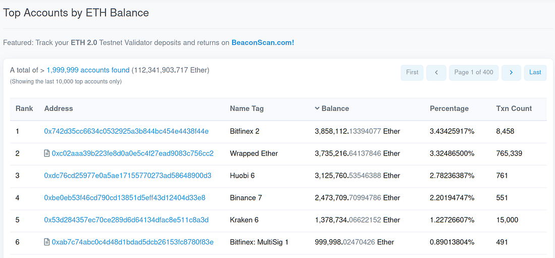
Task: Click percentage 3.32486500%
Action: pos(452,153)
